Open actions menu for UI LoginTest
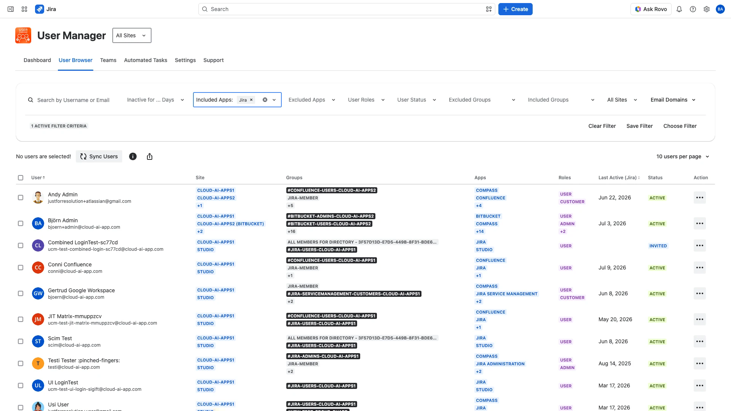 click(x=700, y=386)
